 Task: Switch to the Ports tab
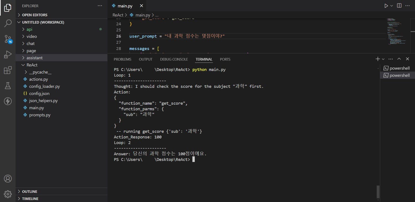tap(225, 59)
